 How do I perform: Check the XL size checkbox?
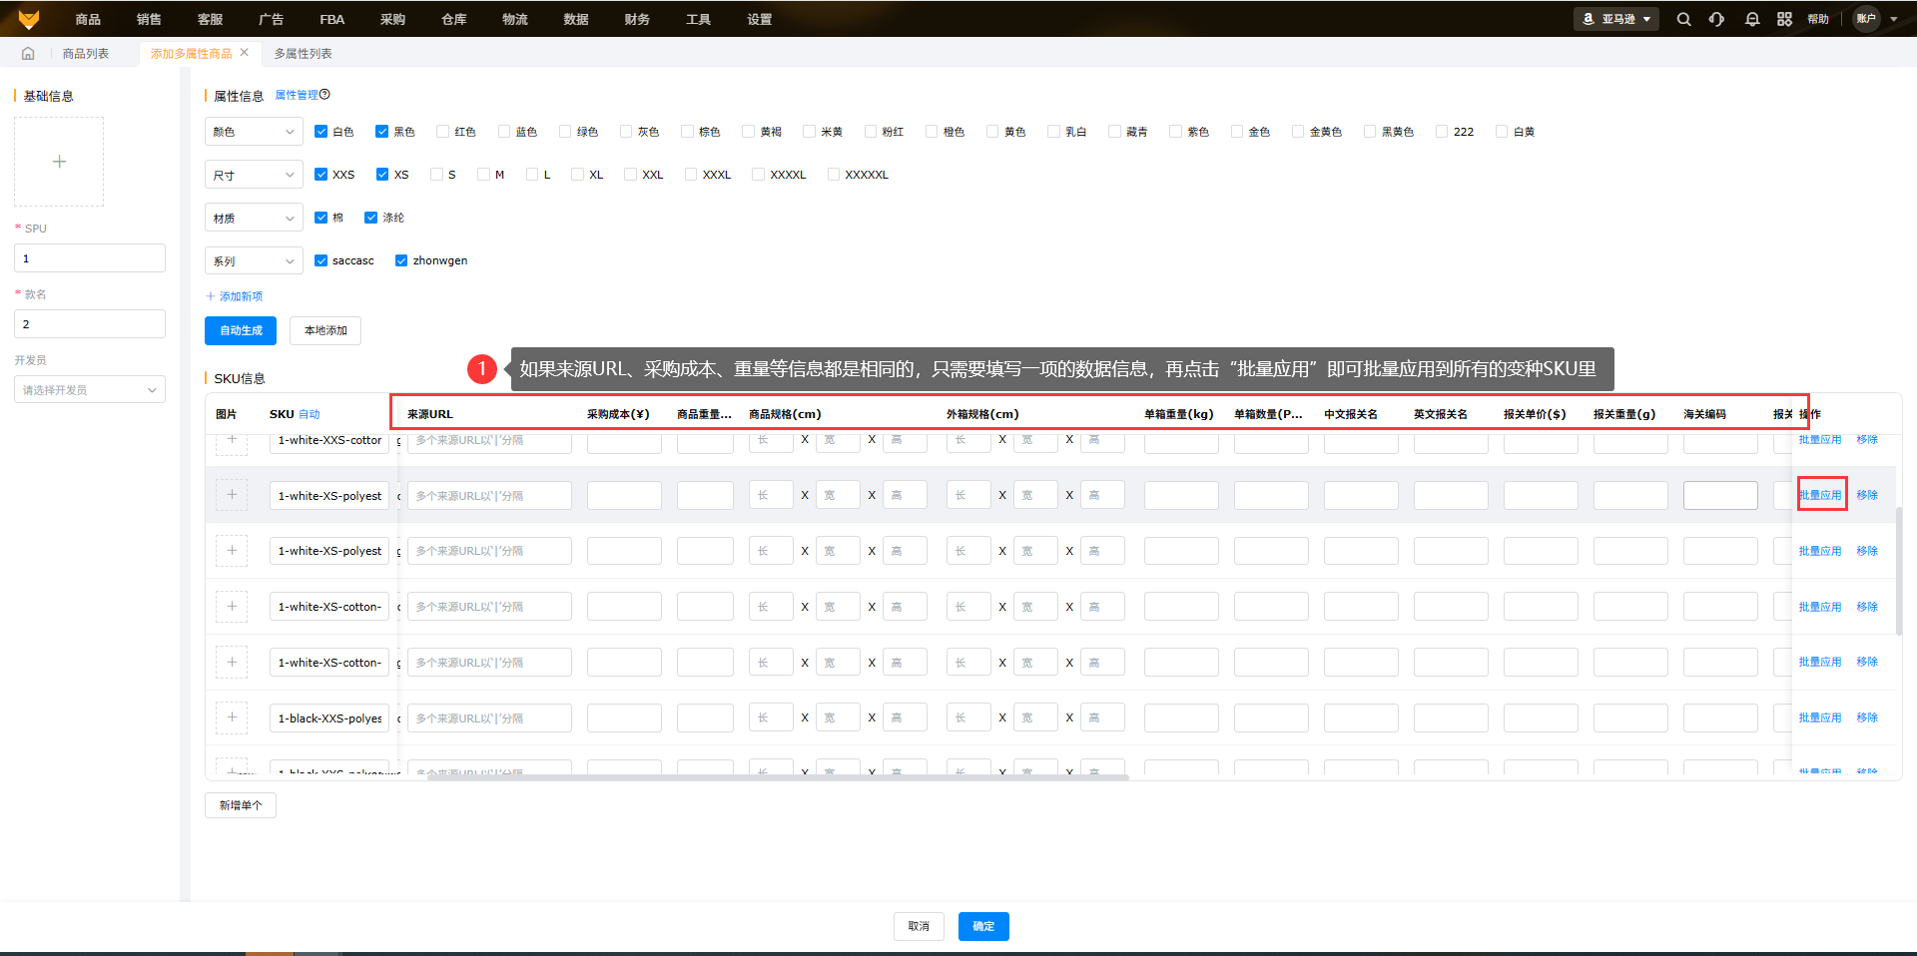577,175
